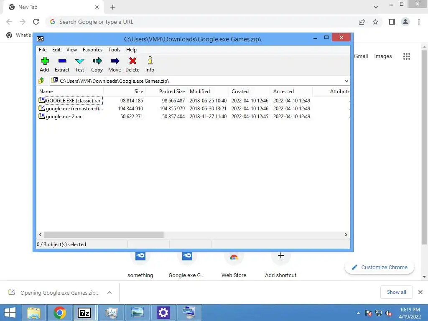Open the Gmail link
The image size is (428, 321).
point(361,56)
